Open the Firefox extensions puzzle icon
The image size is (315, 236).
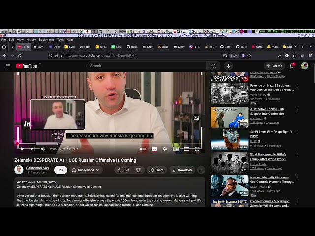click(x=295, y=56)
